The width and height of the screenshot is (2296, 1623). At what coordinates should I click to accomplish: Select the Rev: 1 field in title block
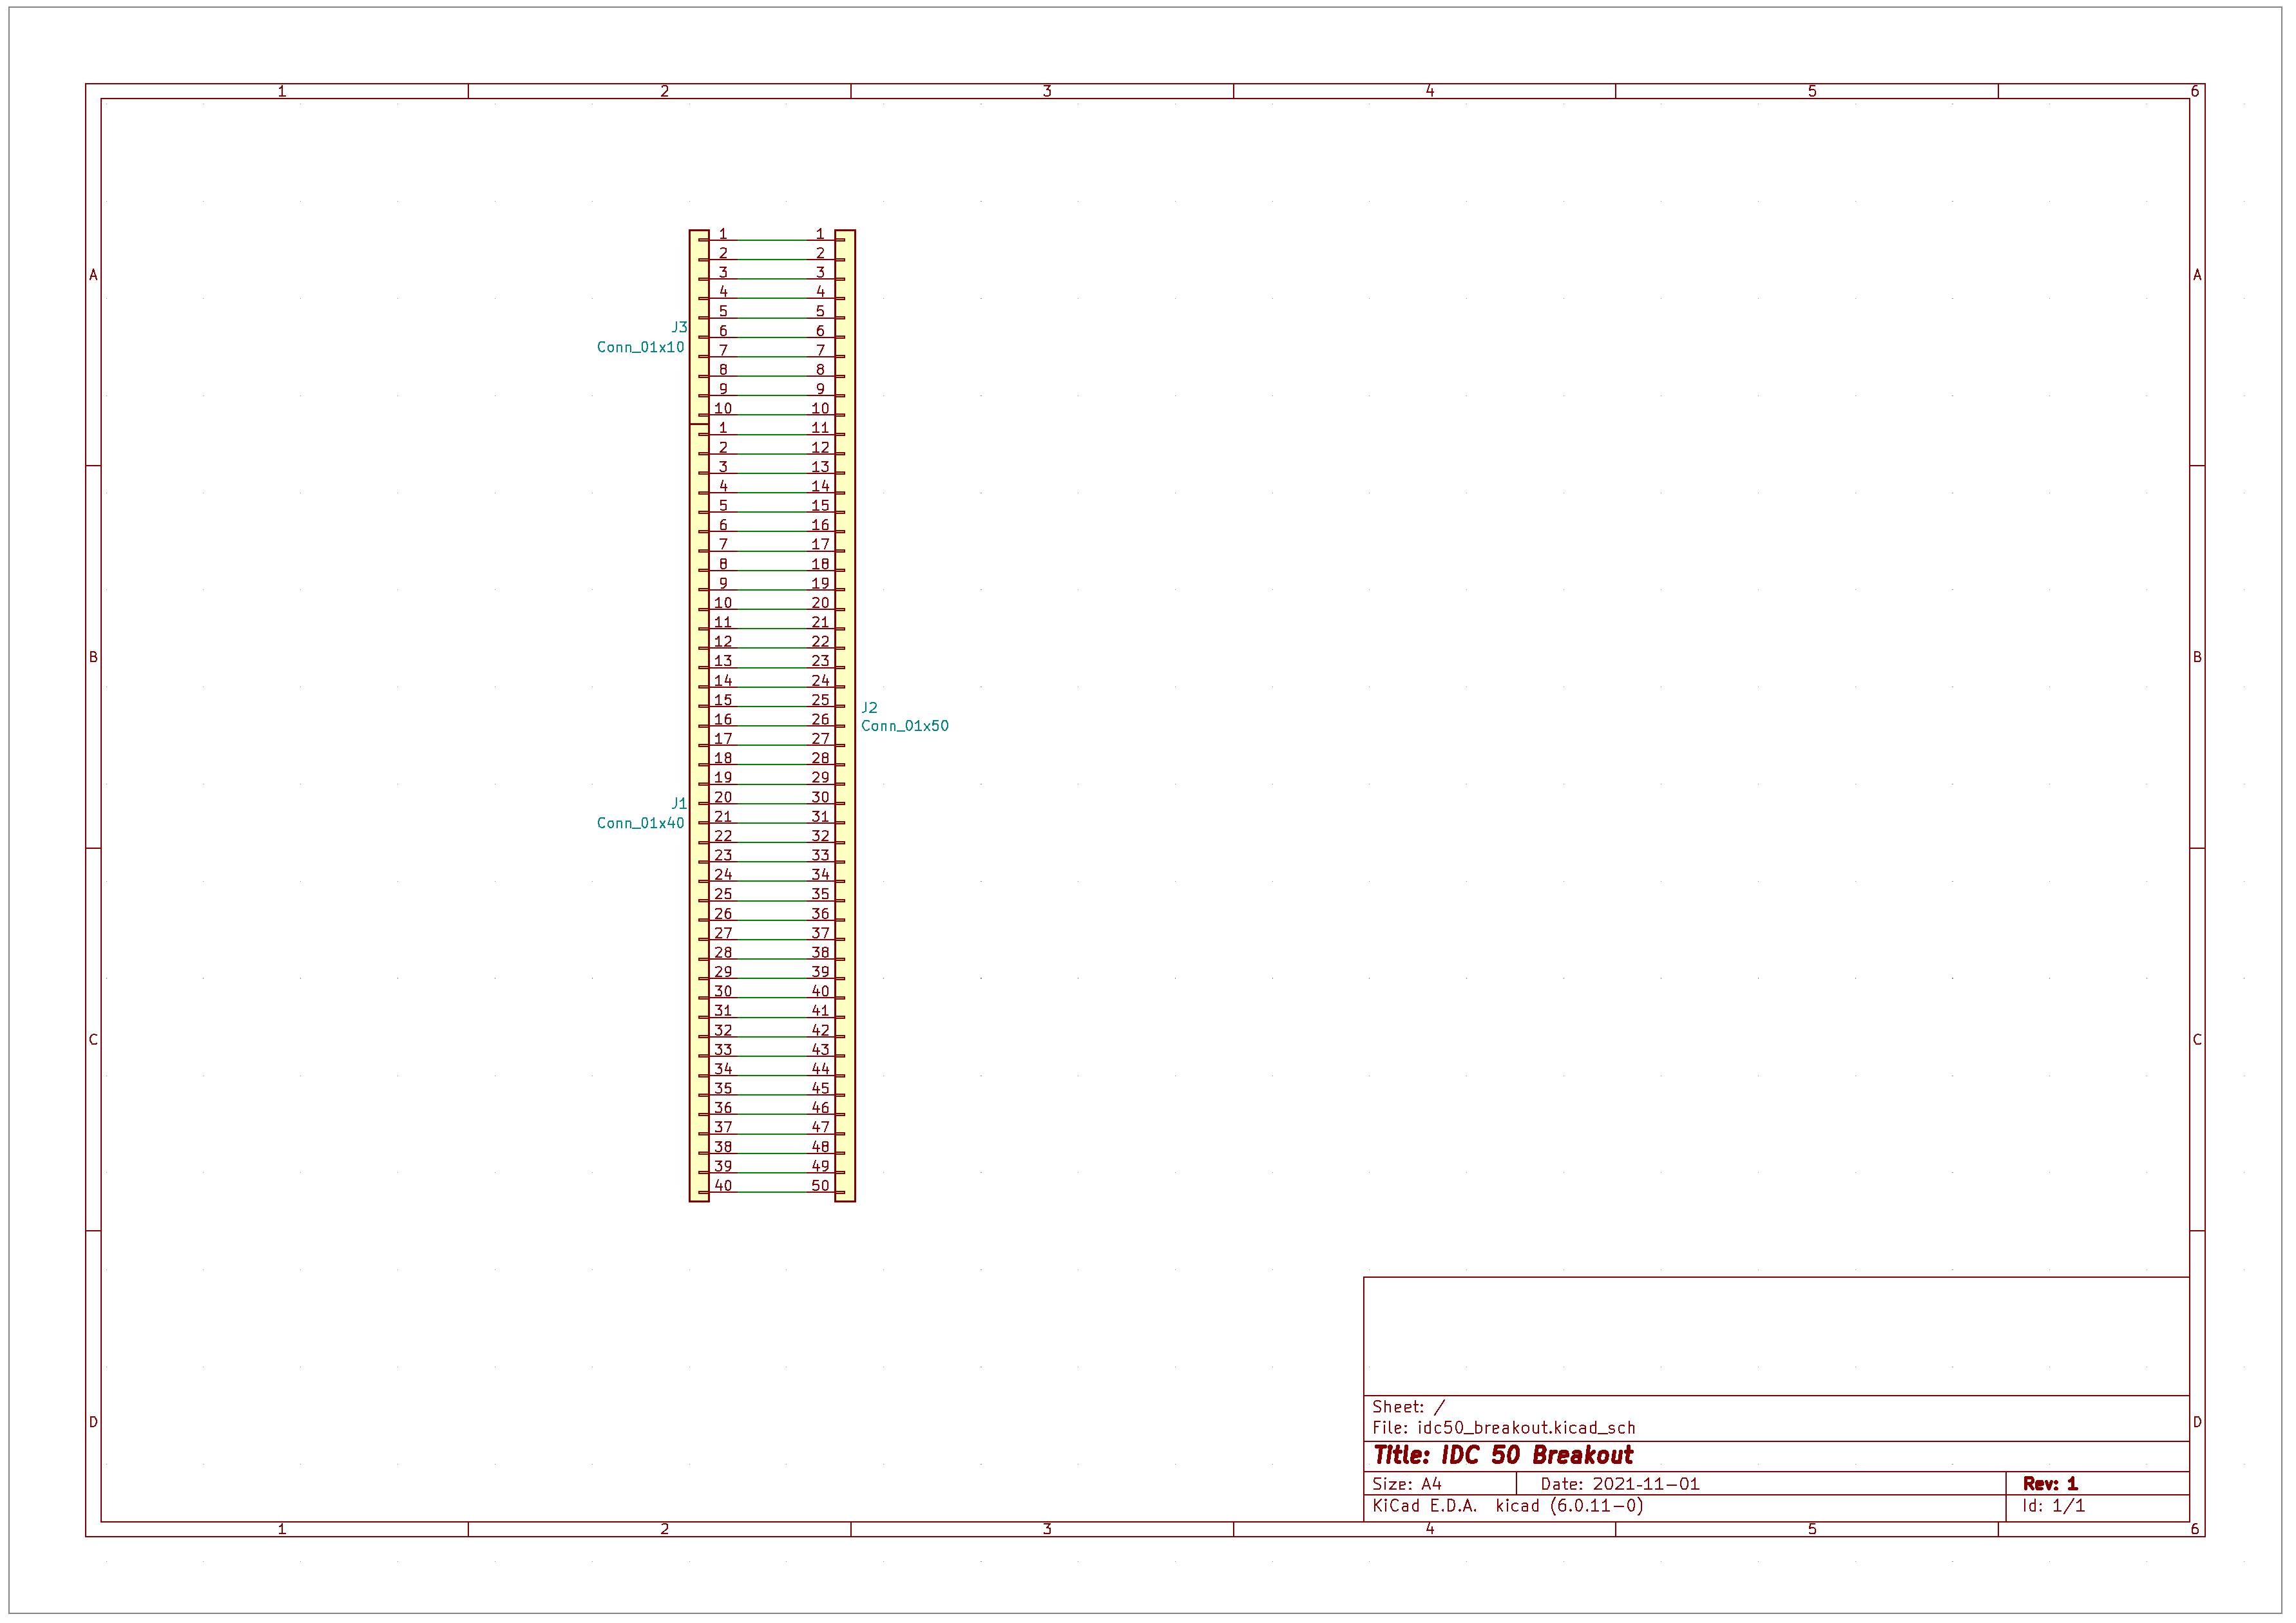click(x=2049, y=1484)
